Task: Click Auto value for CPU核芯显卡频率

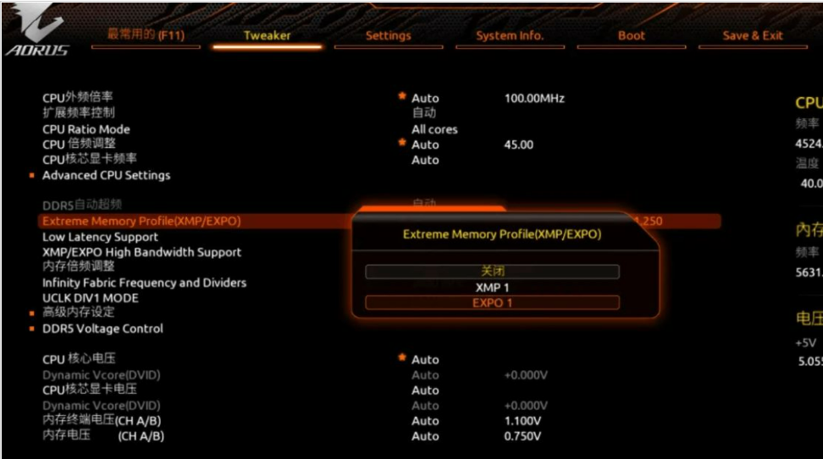Action: (425, 161)
